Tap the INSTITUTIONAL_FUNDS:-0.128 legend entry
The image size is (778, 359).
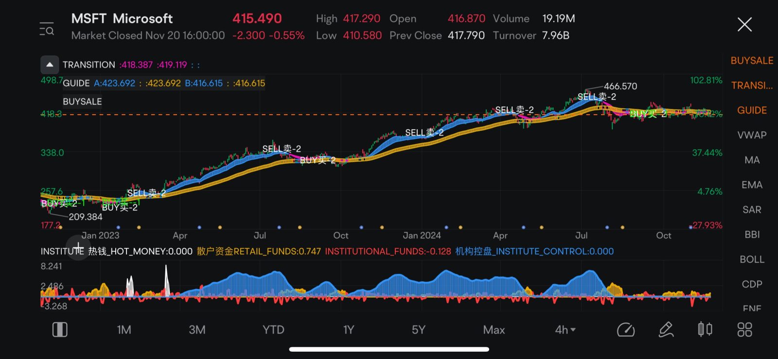tap(388, 251)
